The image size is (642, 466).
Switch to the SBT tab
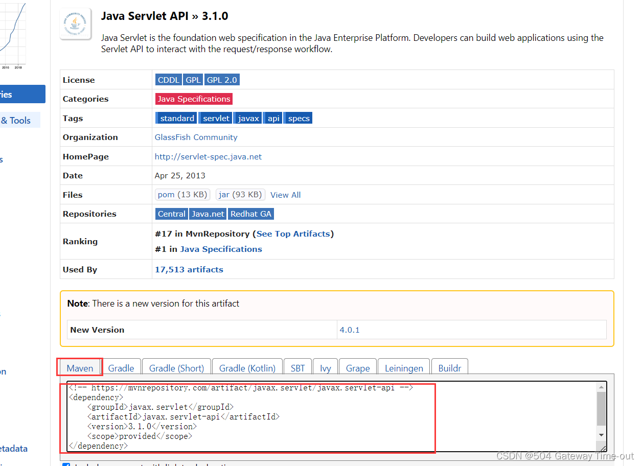click(297, 367)
